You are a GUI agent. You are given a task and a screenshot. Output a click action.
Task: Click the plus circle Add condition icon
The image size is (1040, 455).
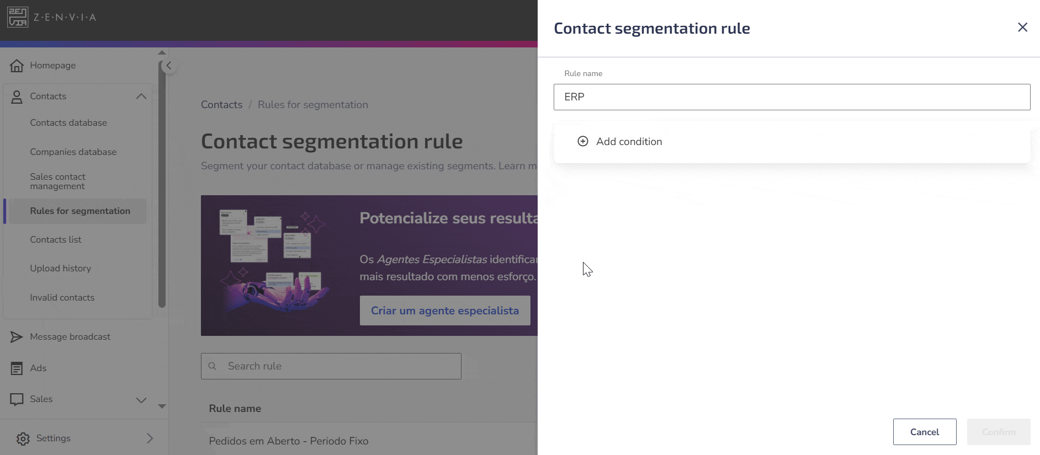[583, 141]
